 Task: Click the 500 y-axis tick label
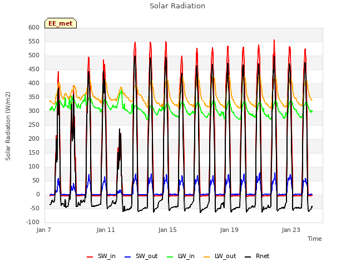[34, 56]
